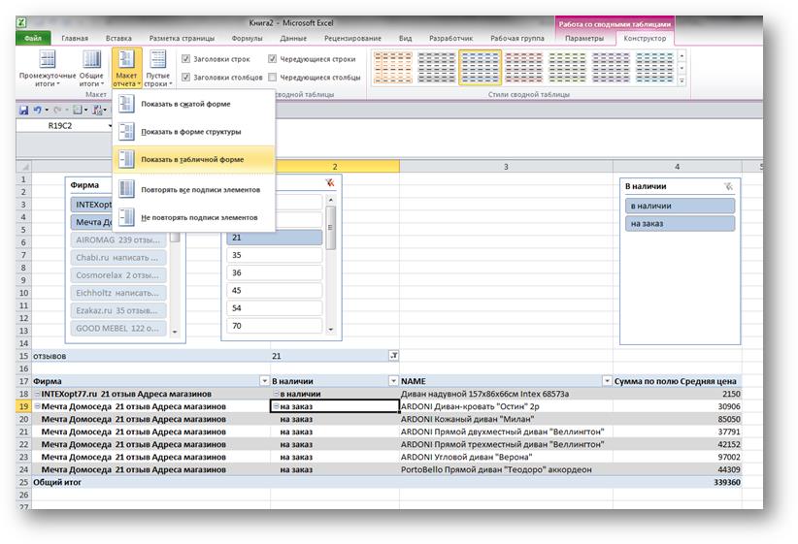798x544 pixels.
Task: Open the Рабочая группа tab
Action: (517, 38)
